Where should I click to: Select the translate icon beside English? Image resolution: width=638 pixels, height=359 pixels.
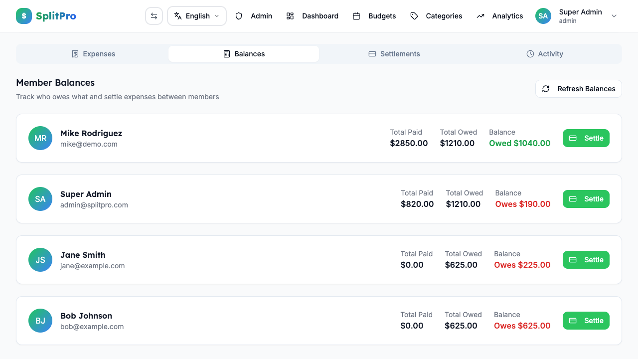177,15
